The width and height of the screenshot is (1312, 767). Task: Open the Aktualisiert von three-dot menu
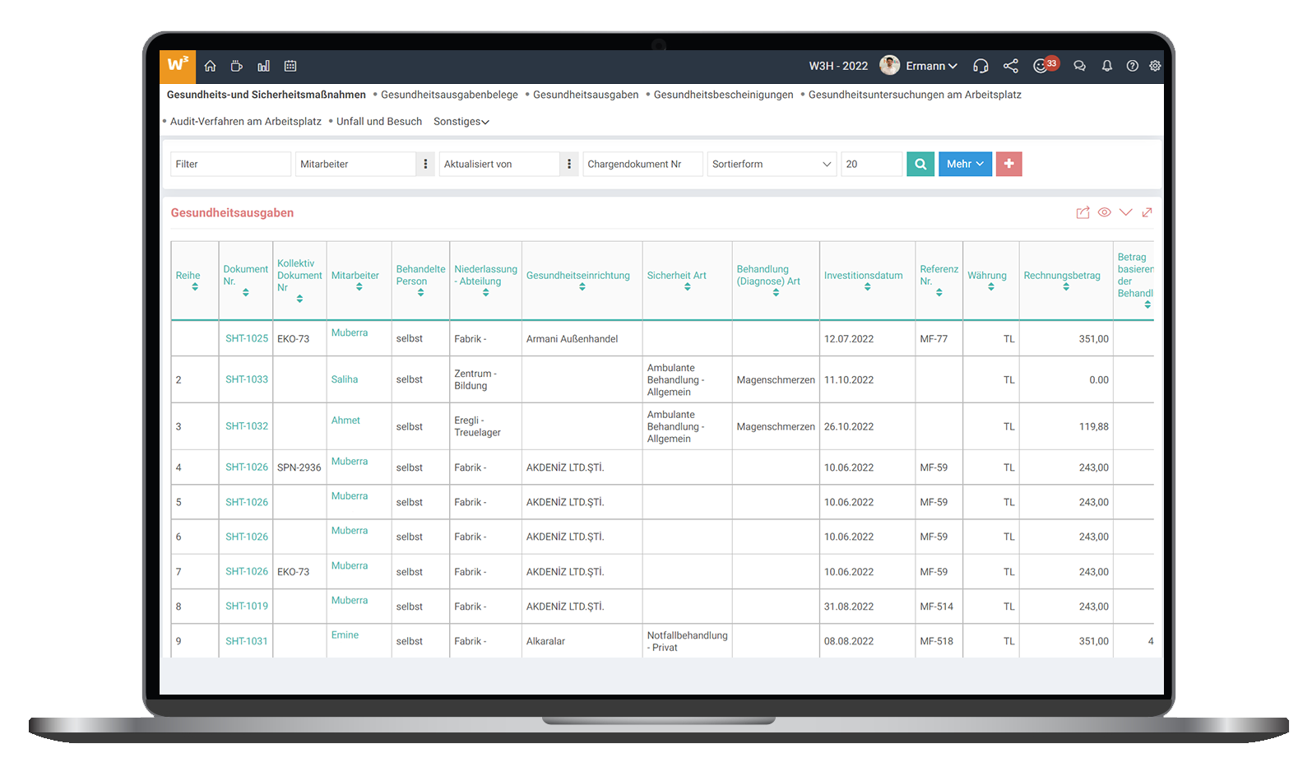569,164
